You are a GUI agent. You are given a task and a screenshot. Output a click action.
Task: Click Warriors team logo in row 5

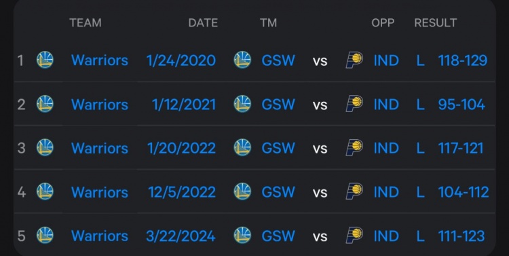point(45,235)
